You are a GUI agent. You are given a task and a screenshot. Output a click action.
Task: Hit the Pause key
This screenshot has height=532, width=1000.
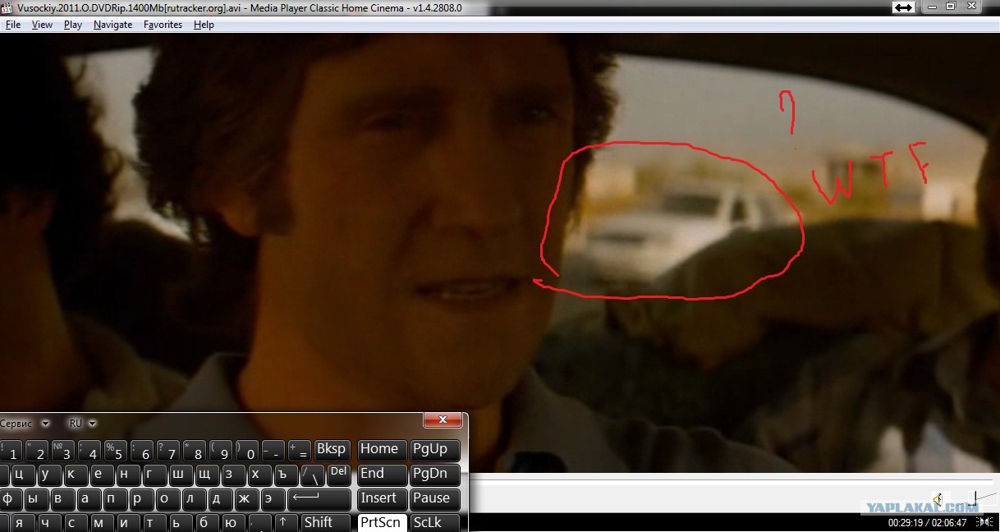click(x=433, y=498)
